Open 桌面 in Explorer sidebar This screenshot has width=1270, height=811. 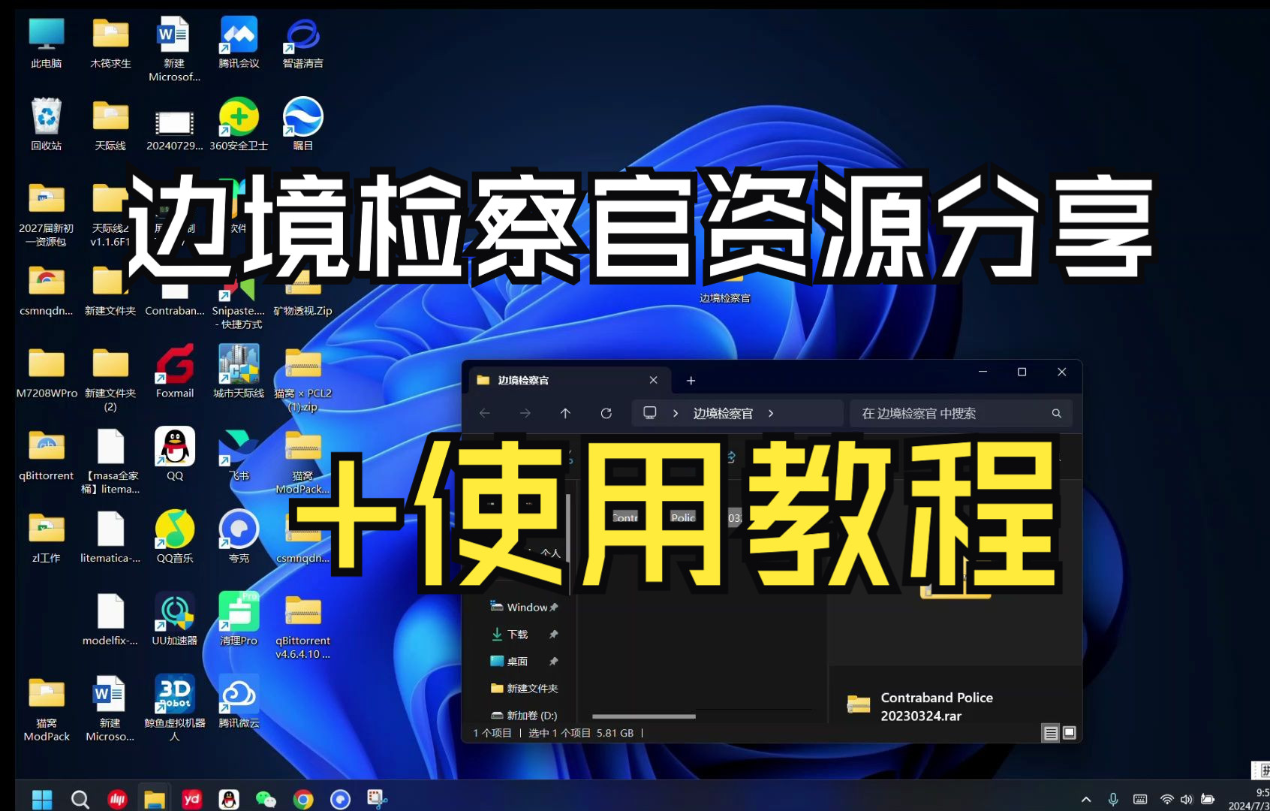coord(524,661)
